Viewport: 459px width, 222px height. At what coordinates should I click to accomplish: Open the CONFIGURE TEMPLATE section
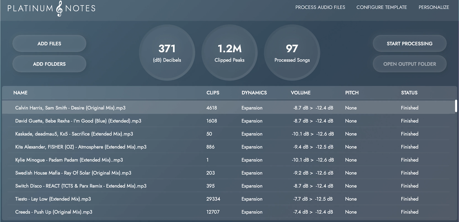(x=381, y=7)
